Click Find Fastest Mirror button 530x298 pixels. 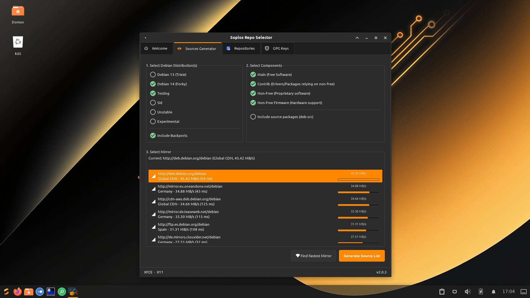click(314, 256)
